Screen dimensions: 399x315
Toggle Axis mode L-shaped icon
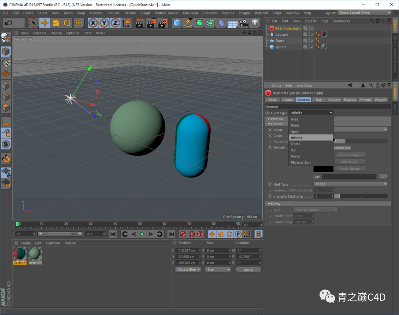[x=6, y=122]
